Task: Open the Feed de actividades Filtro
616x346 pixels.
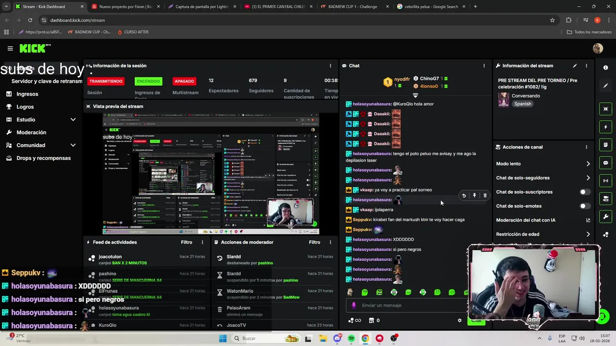Action: pos(186,242)
